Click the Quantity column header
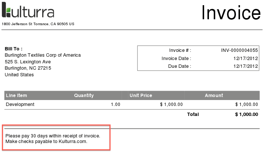The width and height of the screenshot is (267, 163). click(84, 96)
